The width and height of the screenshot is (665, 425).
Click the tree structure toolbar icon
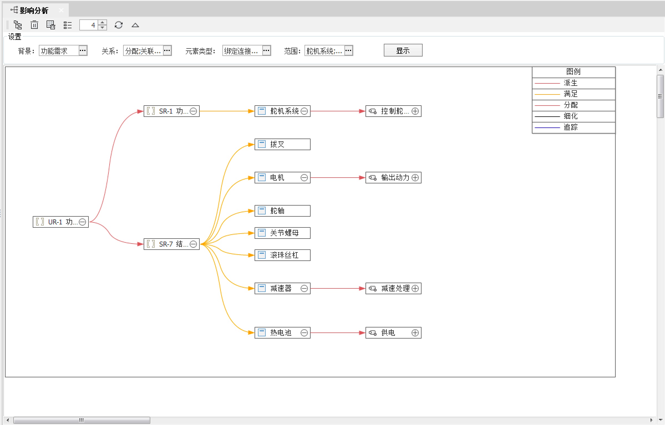(x=18, y=25)
